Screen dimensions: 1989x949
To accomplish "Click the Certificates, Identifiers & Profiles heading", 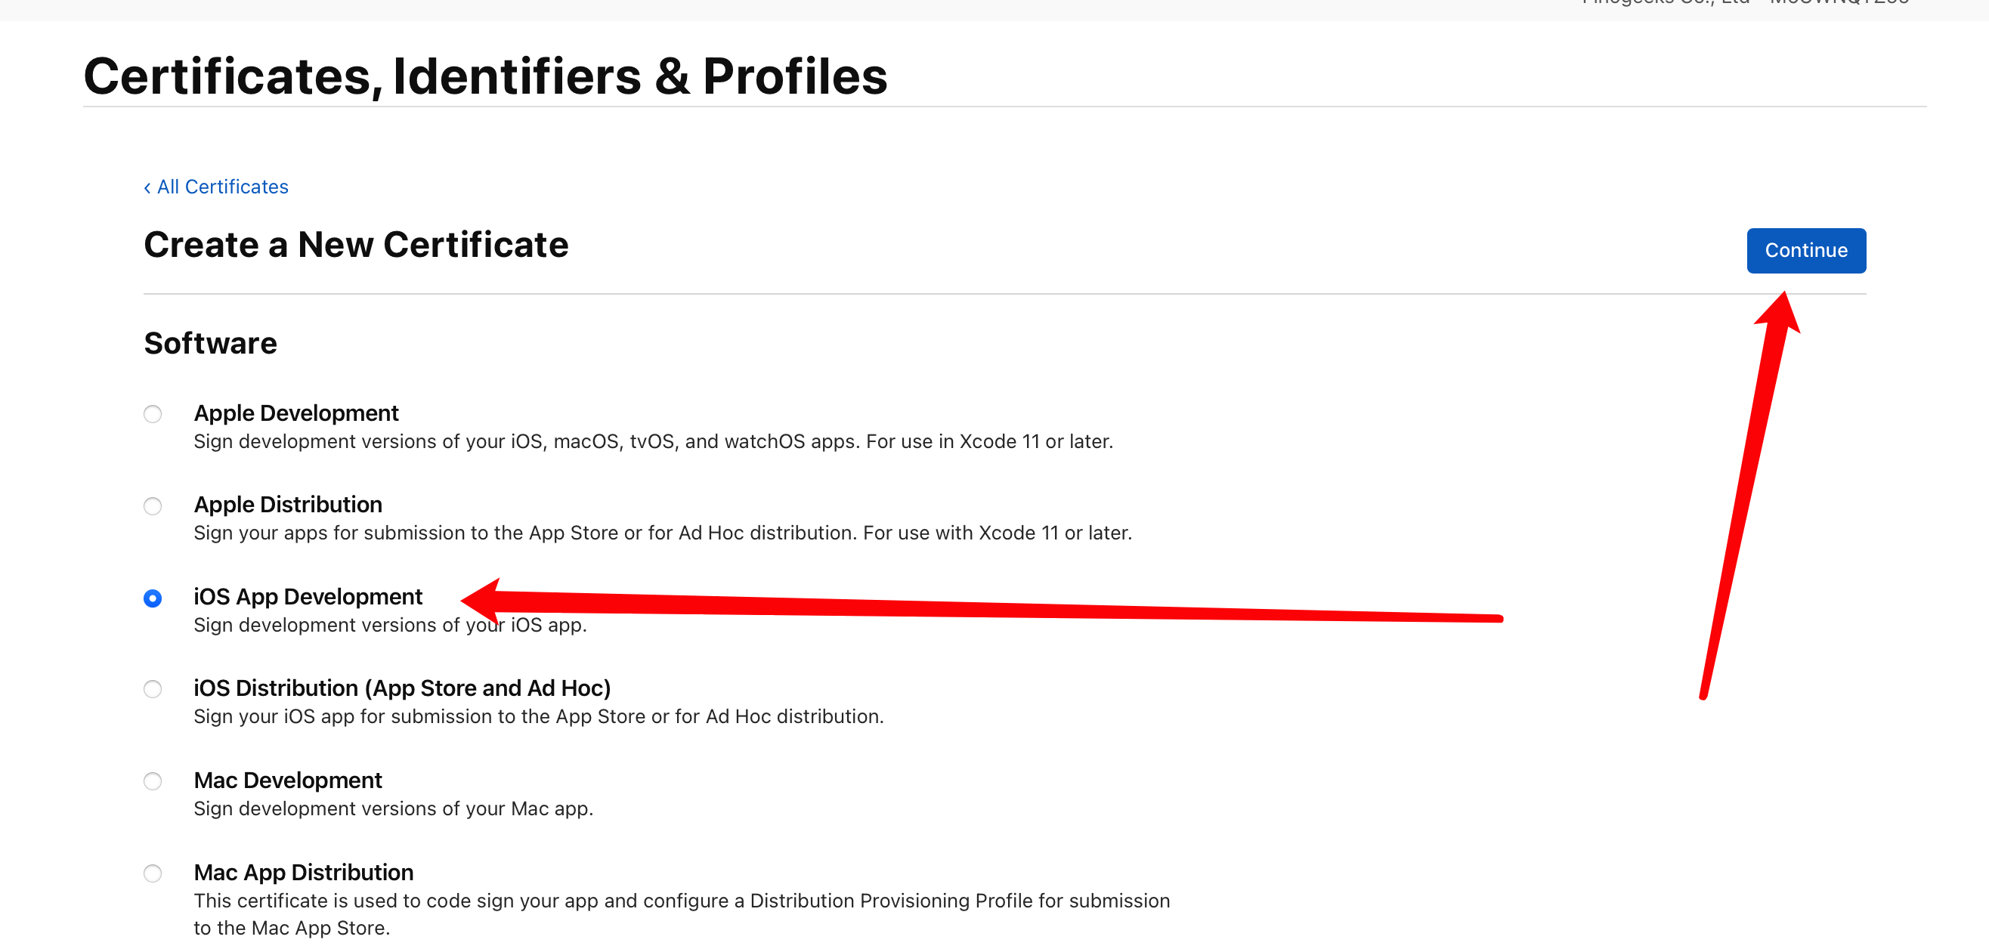I will point(485,76).
